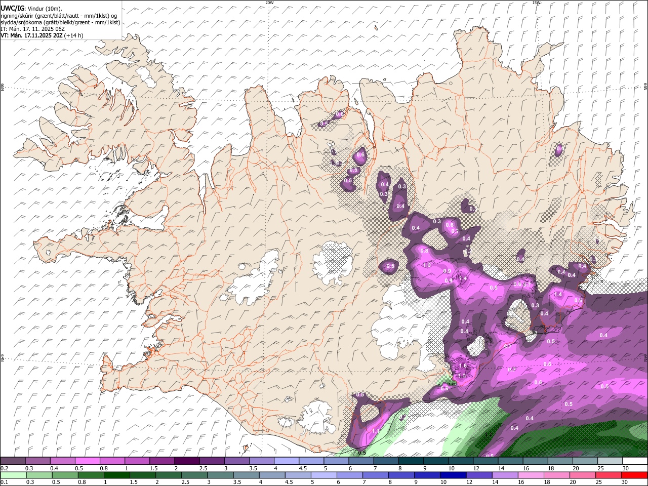Select the 1.5 plum swatch in upper legend row
The height and width of the screenshot is (486, 648).
162,461
